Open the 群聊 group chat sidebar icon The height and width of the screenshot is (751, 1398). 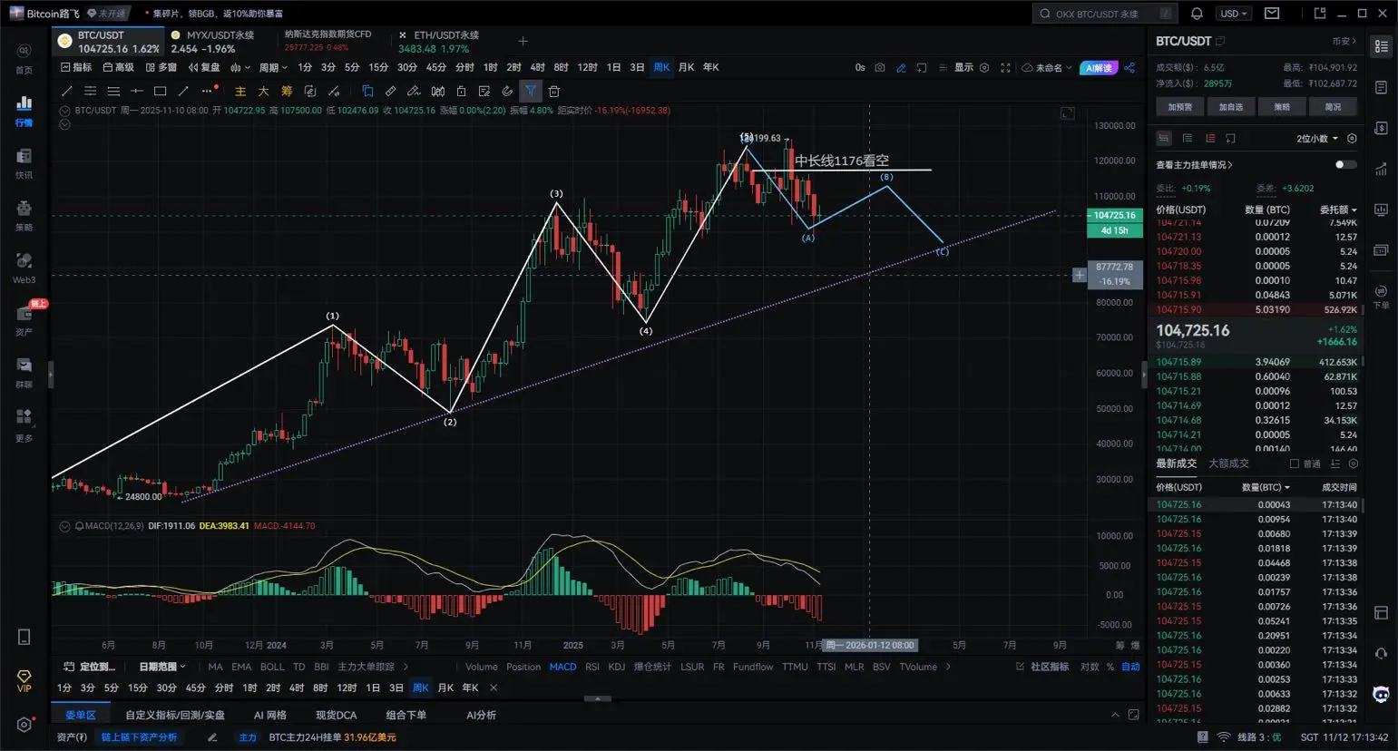[x=24, y=372]
